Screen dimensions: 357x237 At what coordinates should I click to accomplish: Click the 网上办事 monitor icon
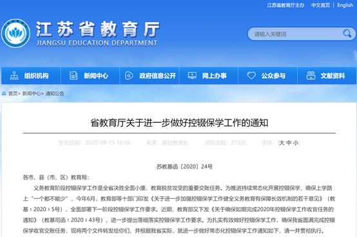pos(192,76)
